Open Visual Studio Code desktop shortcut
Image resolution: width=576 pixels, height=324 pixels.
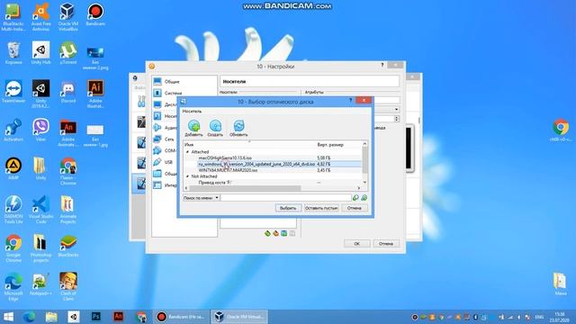(x=40, y=210)
